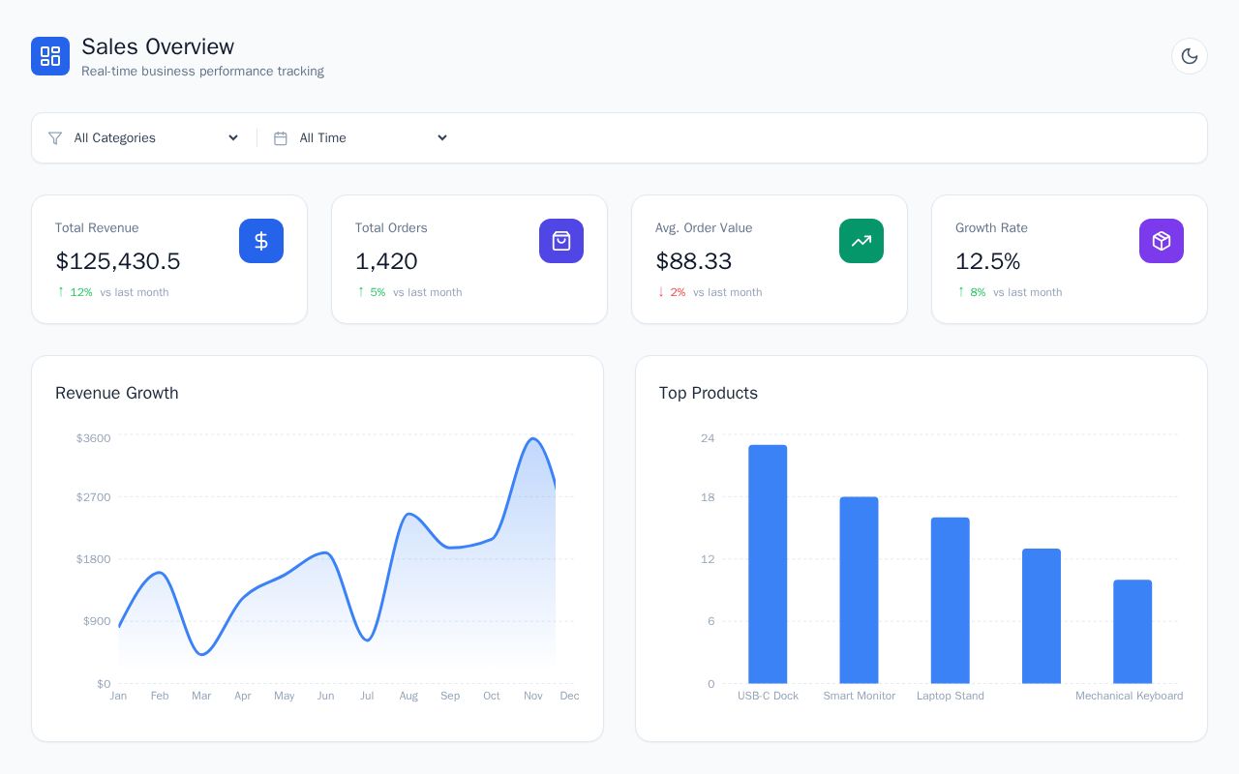Screen dimensions: 1239x774
Task: Click the $3600 y-axis label
Action: point(94,438)
